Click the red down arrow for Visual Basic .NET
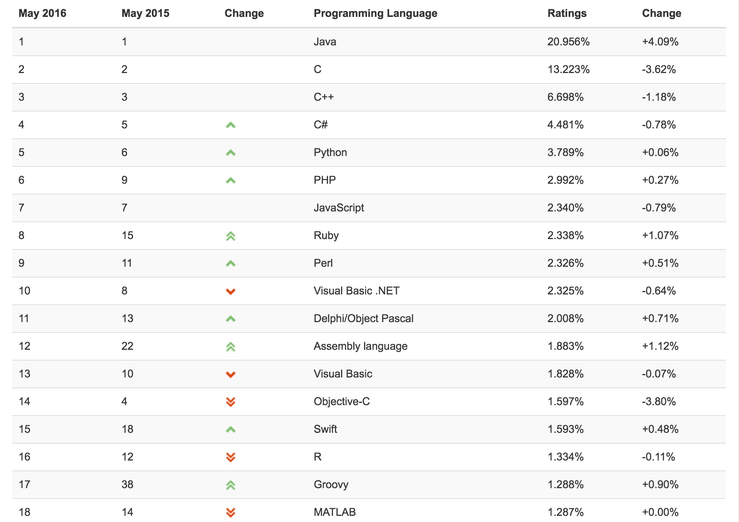The image size is (739, 522). click(x=231, y=291)
